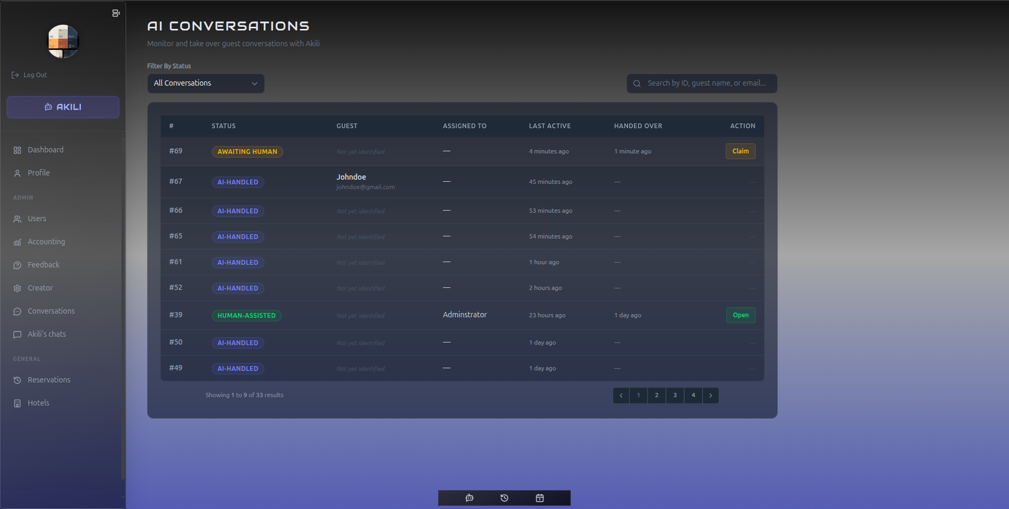Click conversation ID #66
1009x509 pixels.
176,210
